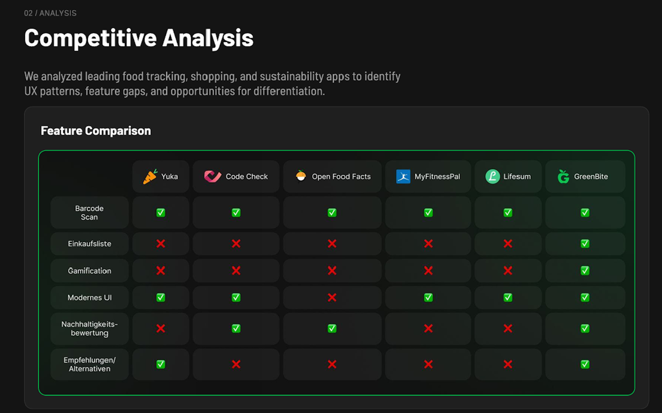Click the Open Food Facts orange logo

(x=301, y=176)
